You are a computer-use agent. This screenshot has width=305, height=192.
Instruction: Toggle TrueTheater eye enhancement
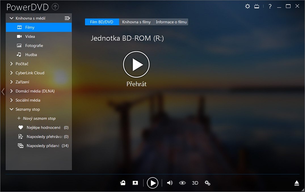pyautogui.click(x=182, y=183)
